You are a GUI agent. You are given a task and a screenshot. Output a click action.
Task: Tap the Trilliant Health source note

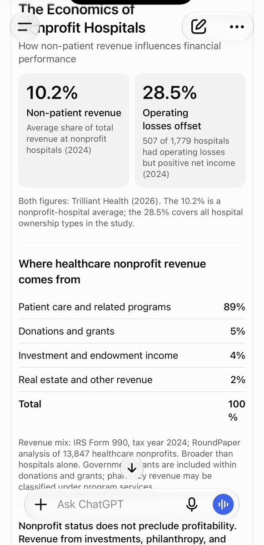click(130, 212)
